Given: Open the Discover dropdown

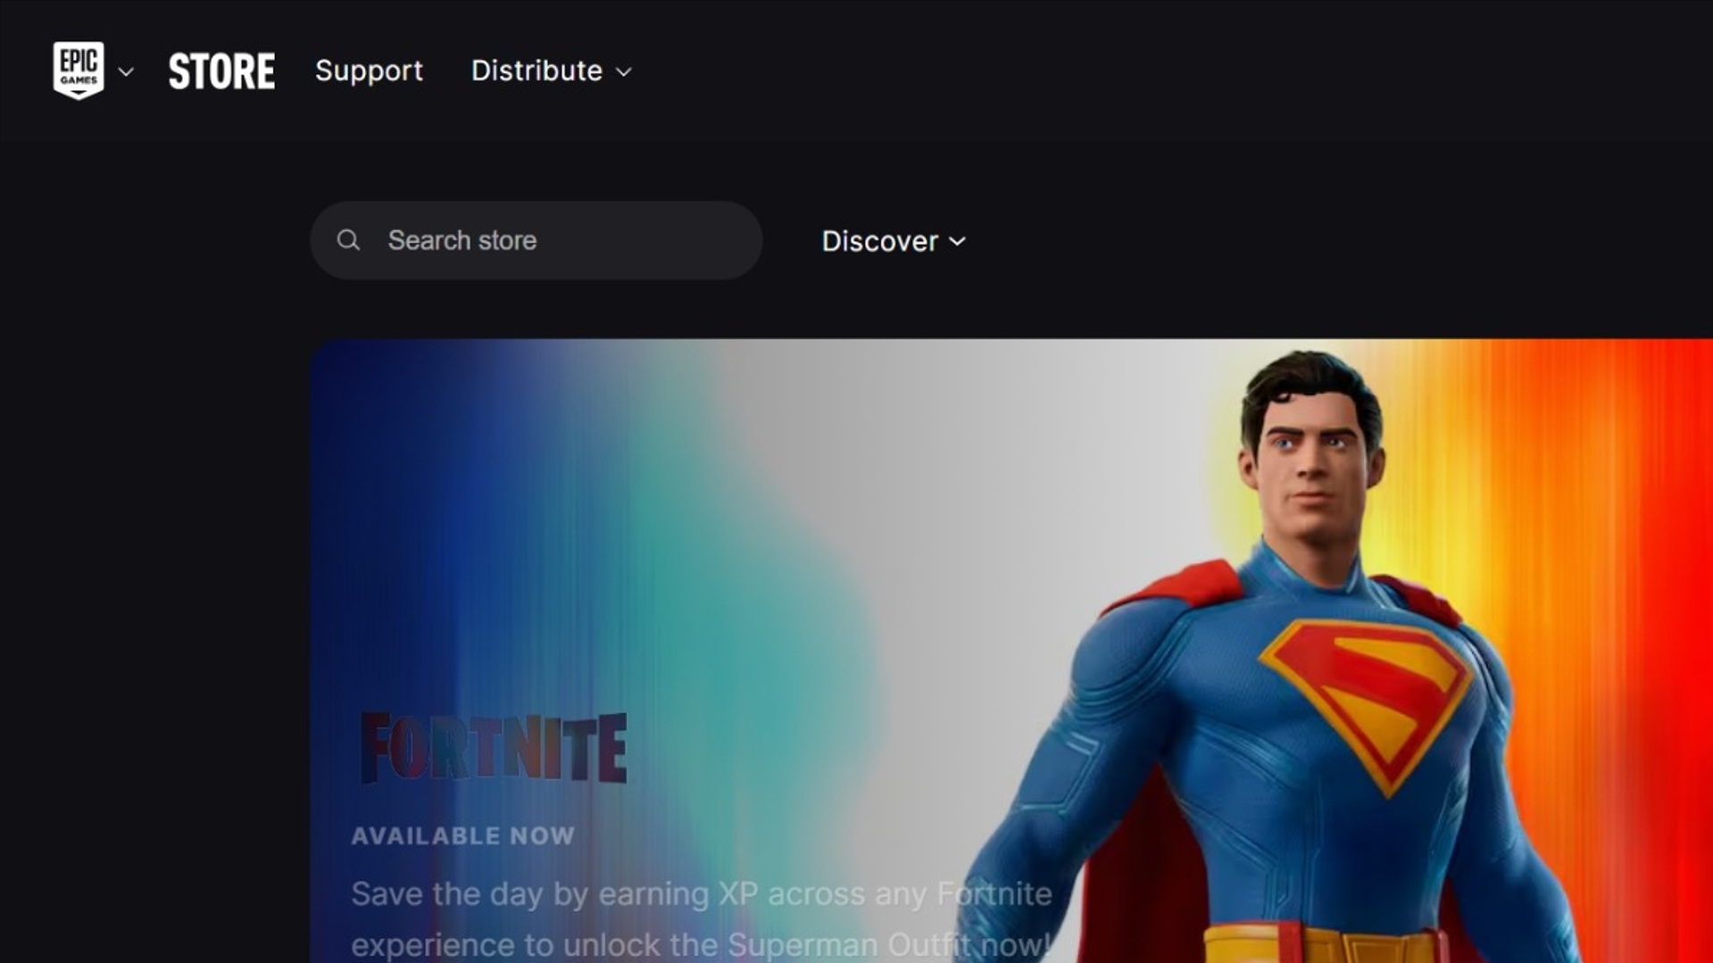Looking at the screenshot, I should (880, 241).
